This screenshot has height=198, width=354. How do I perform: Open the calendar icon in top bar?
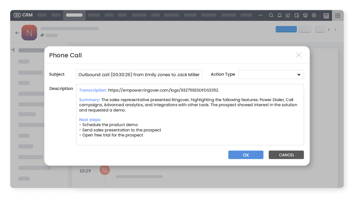point(297,15)
